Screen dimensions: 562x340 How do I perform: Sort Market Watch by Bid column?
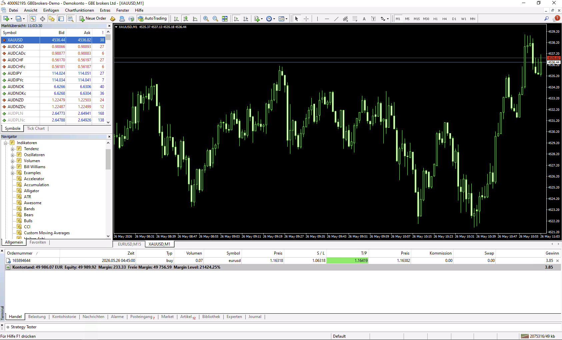coord(53,33)
